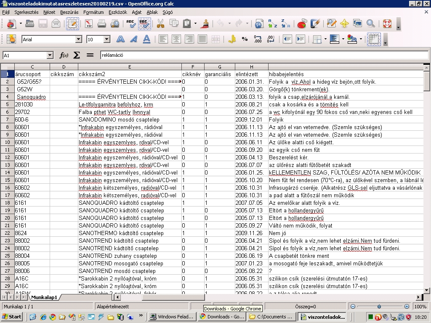Apply percent number format
This screenshot has width=431, height=323.
pyautogui.click(x=245, y=39)
